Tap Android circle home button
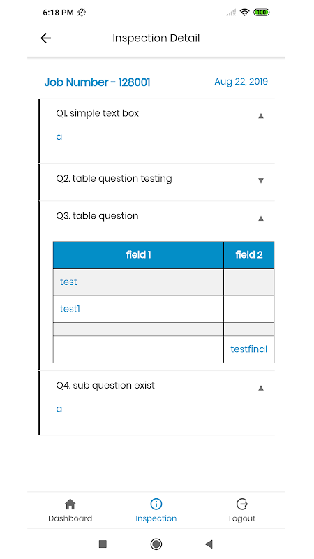The width and height of the screenshot is (314, 559). tap(156, 544)
